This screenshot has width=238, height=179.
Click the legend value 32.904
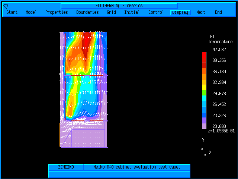click(219, 82)
